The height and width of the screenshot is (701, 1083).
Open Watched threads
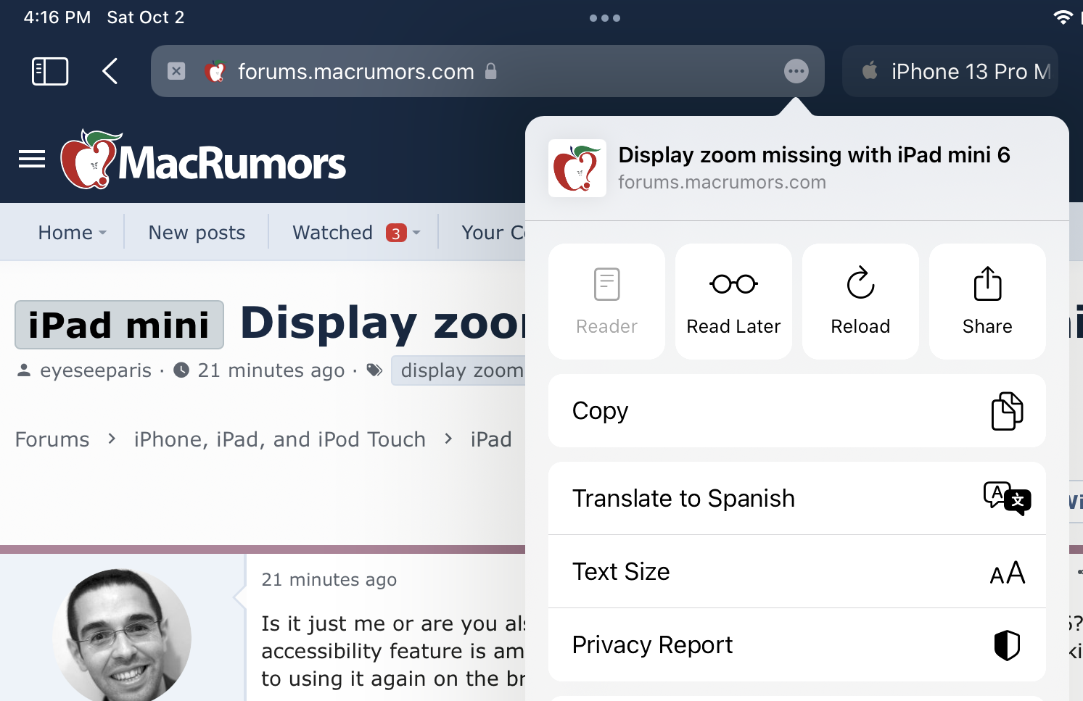point(332,233)
